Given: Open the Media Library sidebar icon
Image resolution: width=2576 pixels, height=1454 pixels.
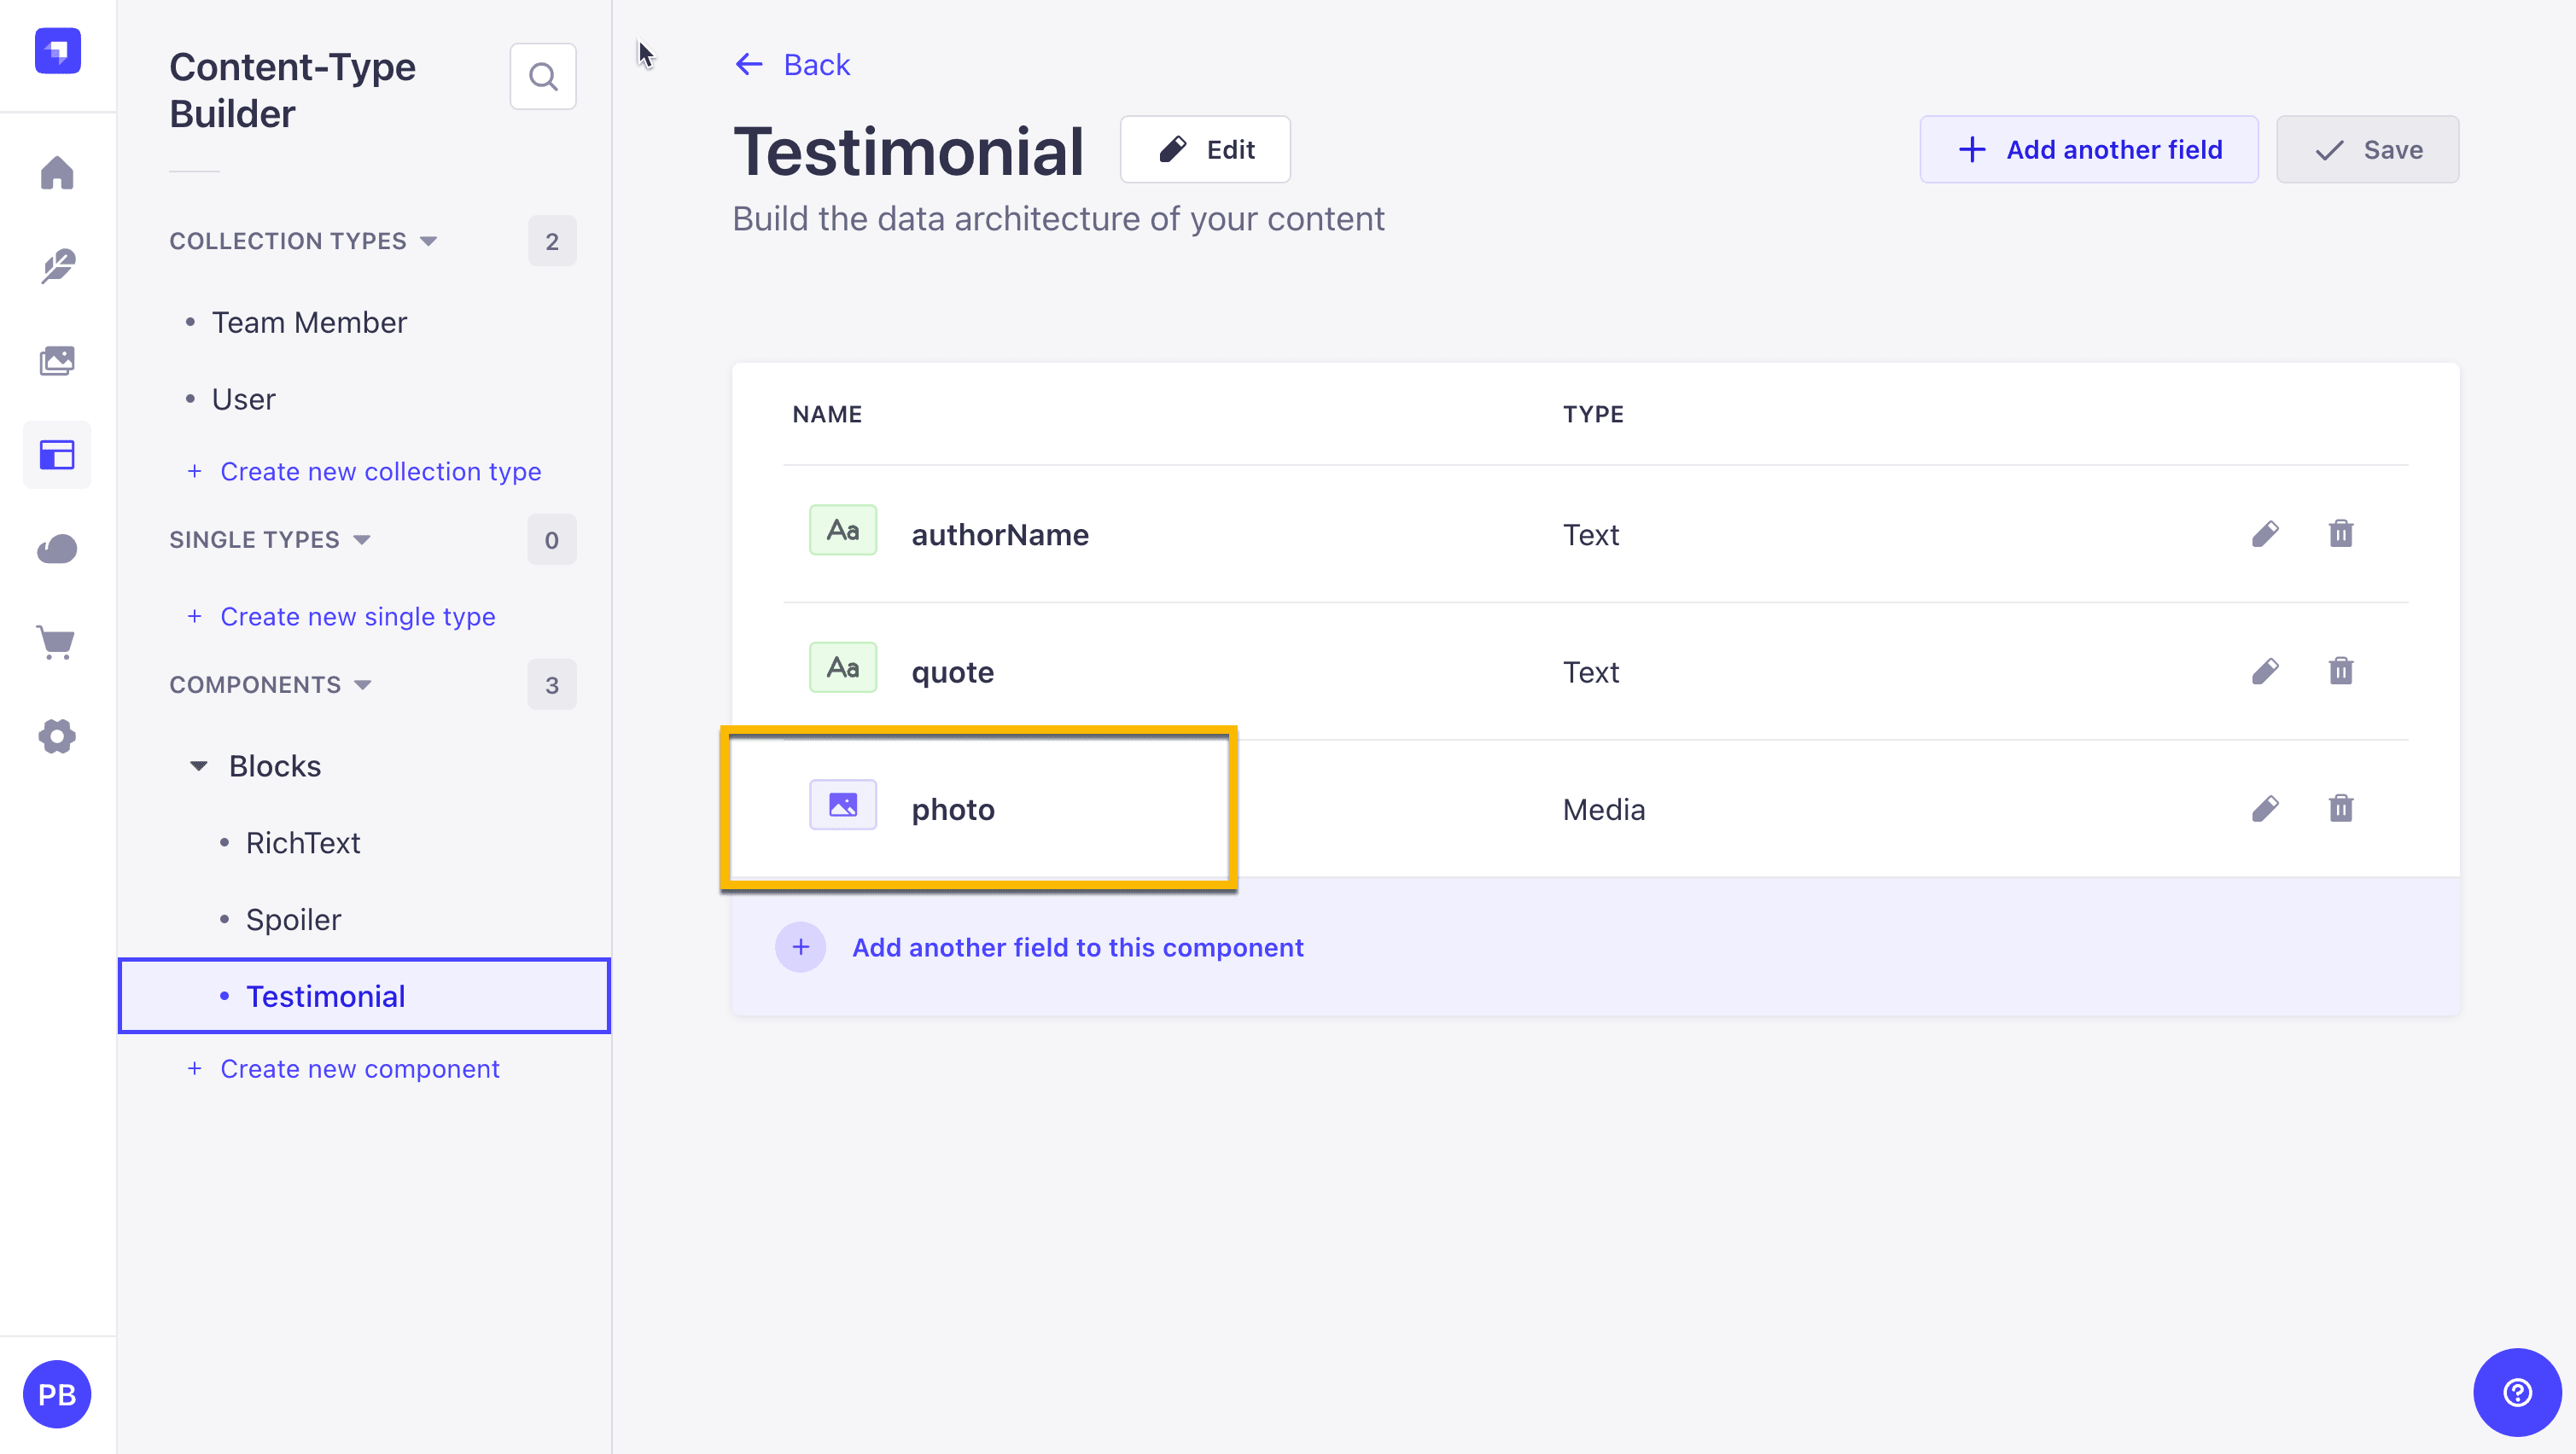Looking at the screenshot, I should click(x=57, y=361).
